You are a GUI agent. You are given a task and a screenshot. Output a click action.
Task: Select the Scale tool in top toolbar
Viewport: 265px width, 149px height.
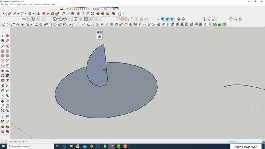click(x=57, y=14)
